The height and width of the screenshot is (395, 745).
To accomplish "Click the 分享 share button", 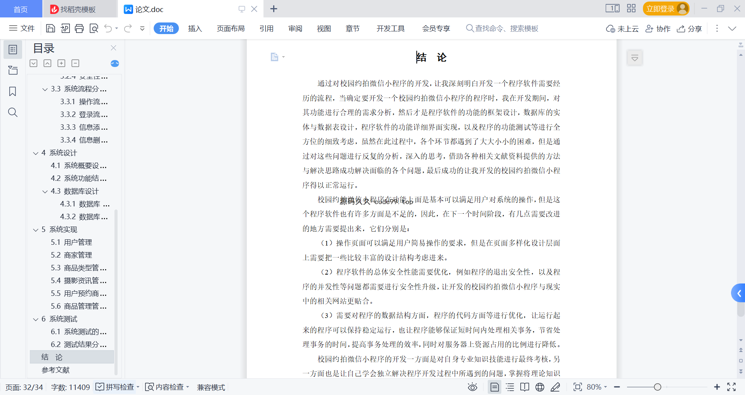I will click(x=690, y=29).
